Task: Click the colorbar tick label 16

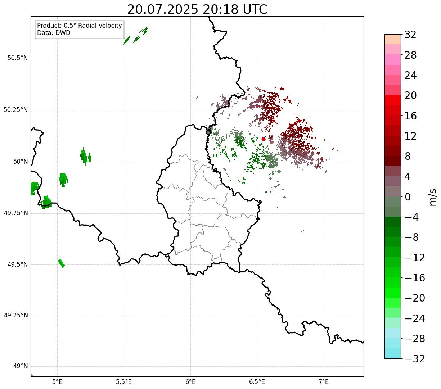Action: point(410,116)
